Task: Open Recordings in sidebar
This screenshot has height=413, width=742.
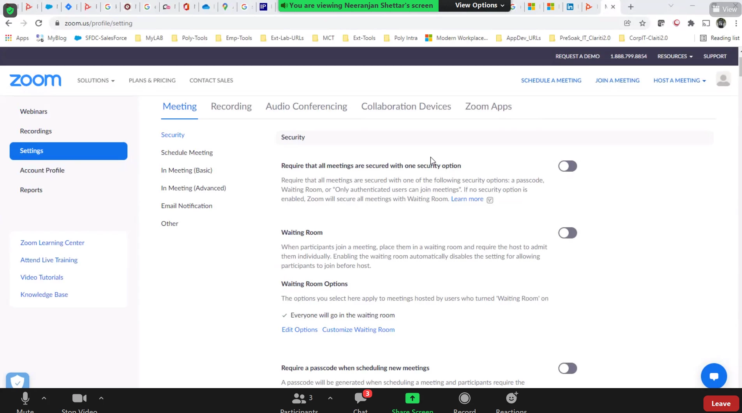Action: pos(36,131)
